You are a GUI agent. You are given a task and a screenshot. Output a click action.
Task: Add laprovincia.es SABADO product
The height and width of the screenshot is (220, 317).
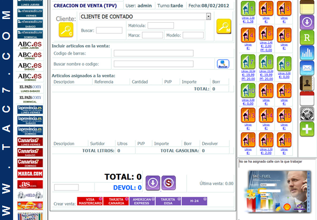[30, 120]
